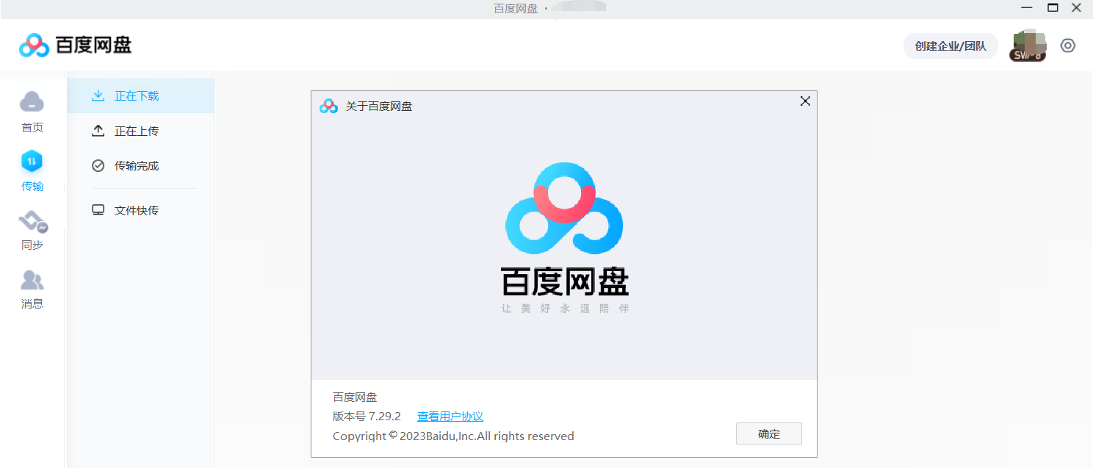The image size is (1093, 468).
Task: Click the 百度网盘 label above the version number
Action: tap(355, 397)
